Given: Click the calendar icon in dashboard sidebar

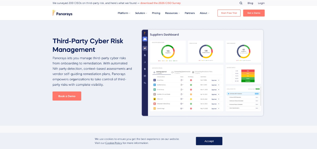Looking at the screenshot, I should [145, 76].
